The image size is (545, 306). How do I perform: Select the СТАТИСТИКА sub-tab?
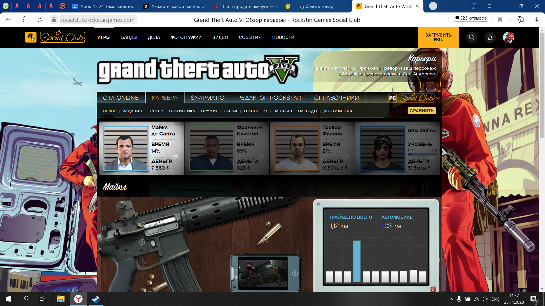[x=182, y=111]
